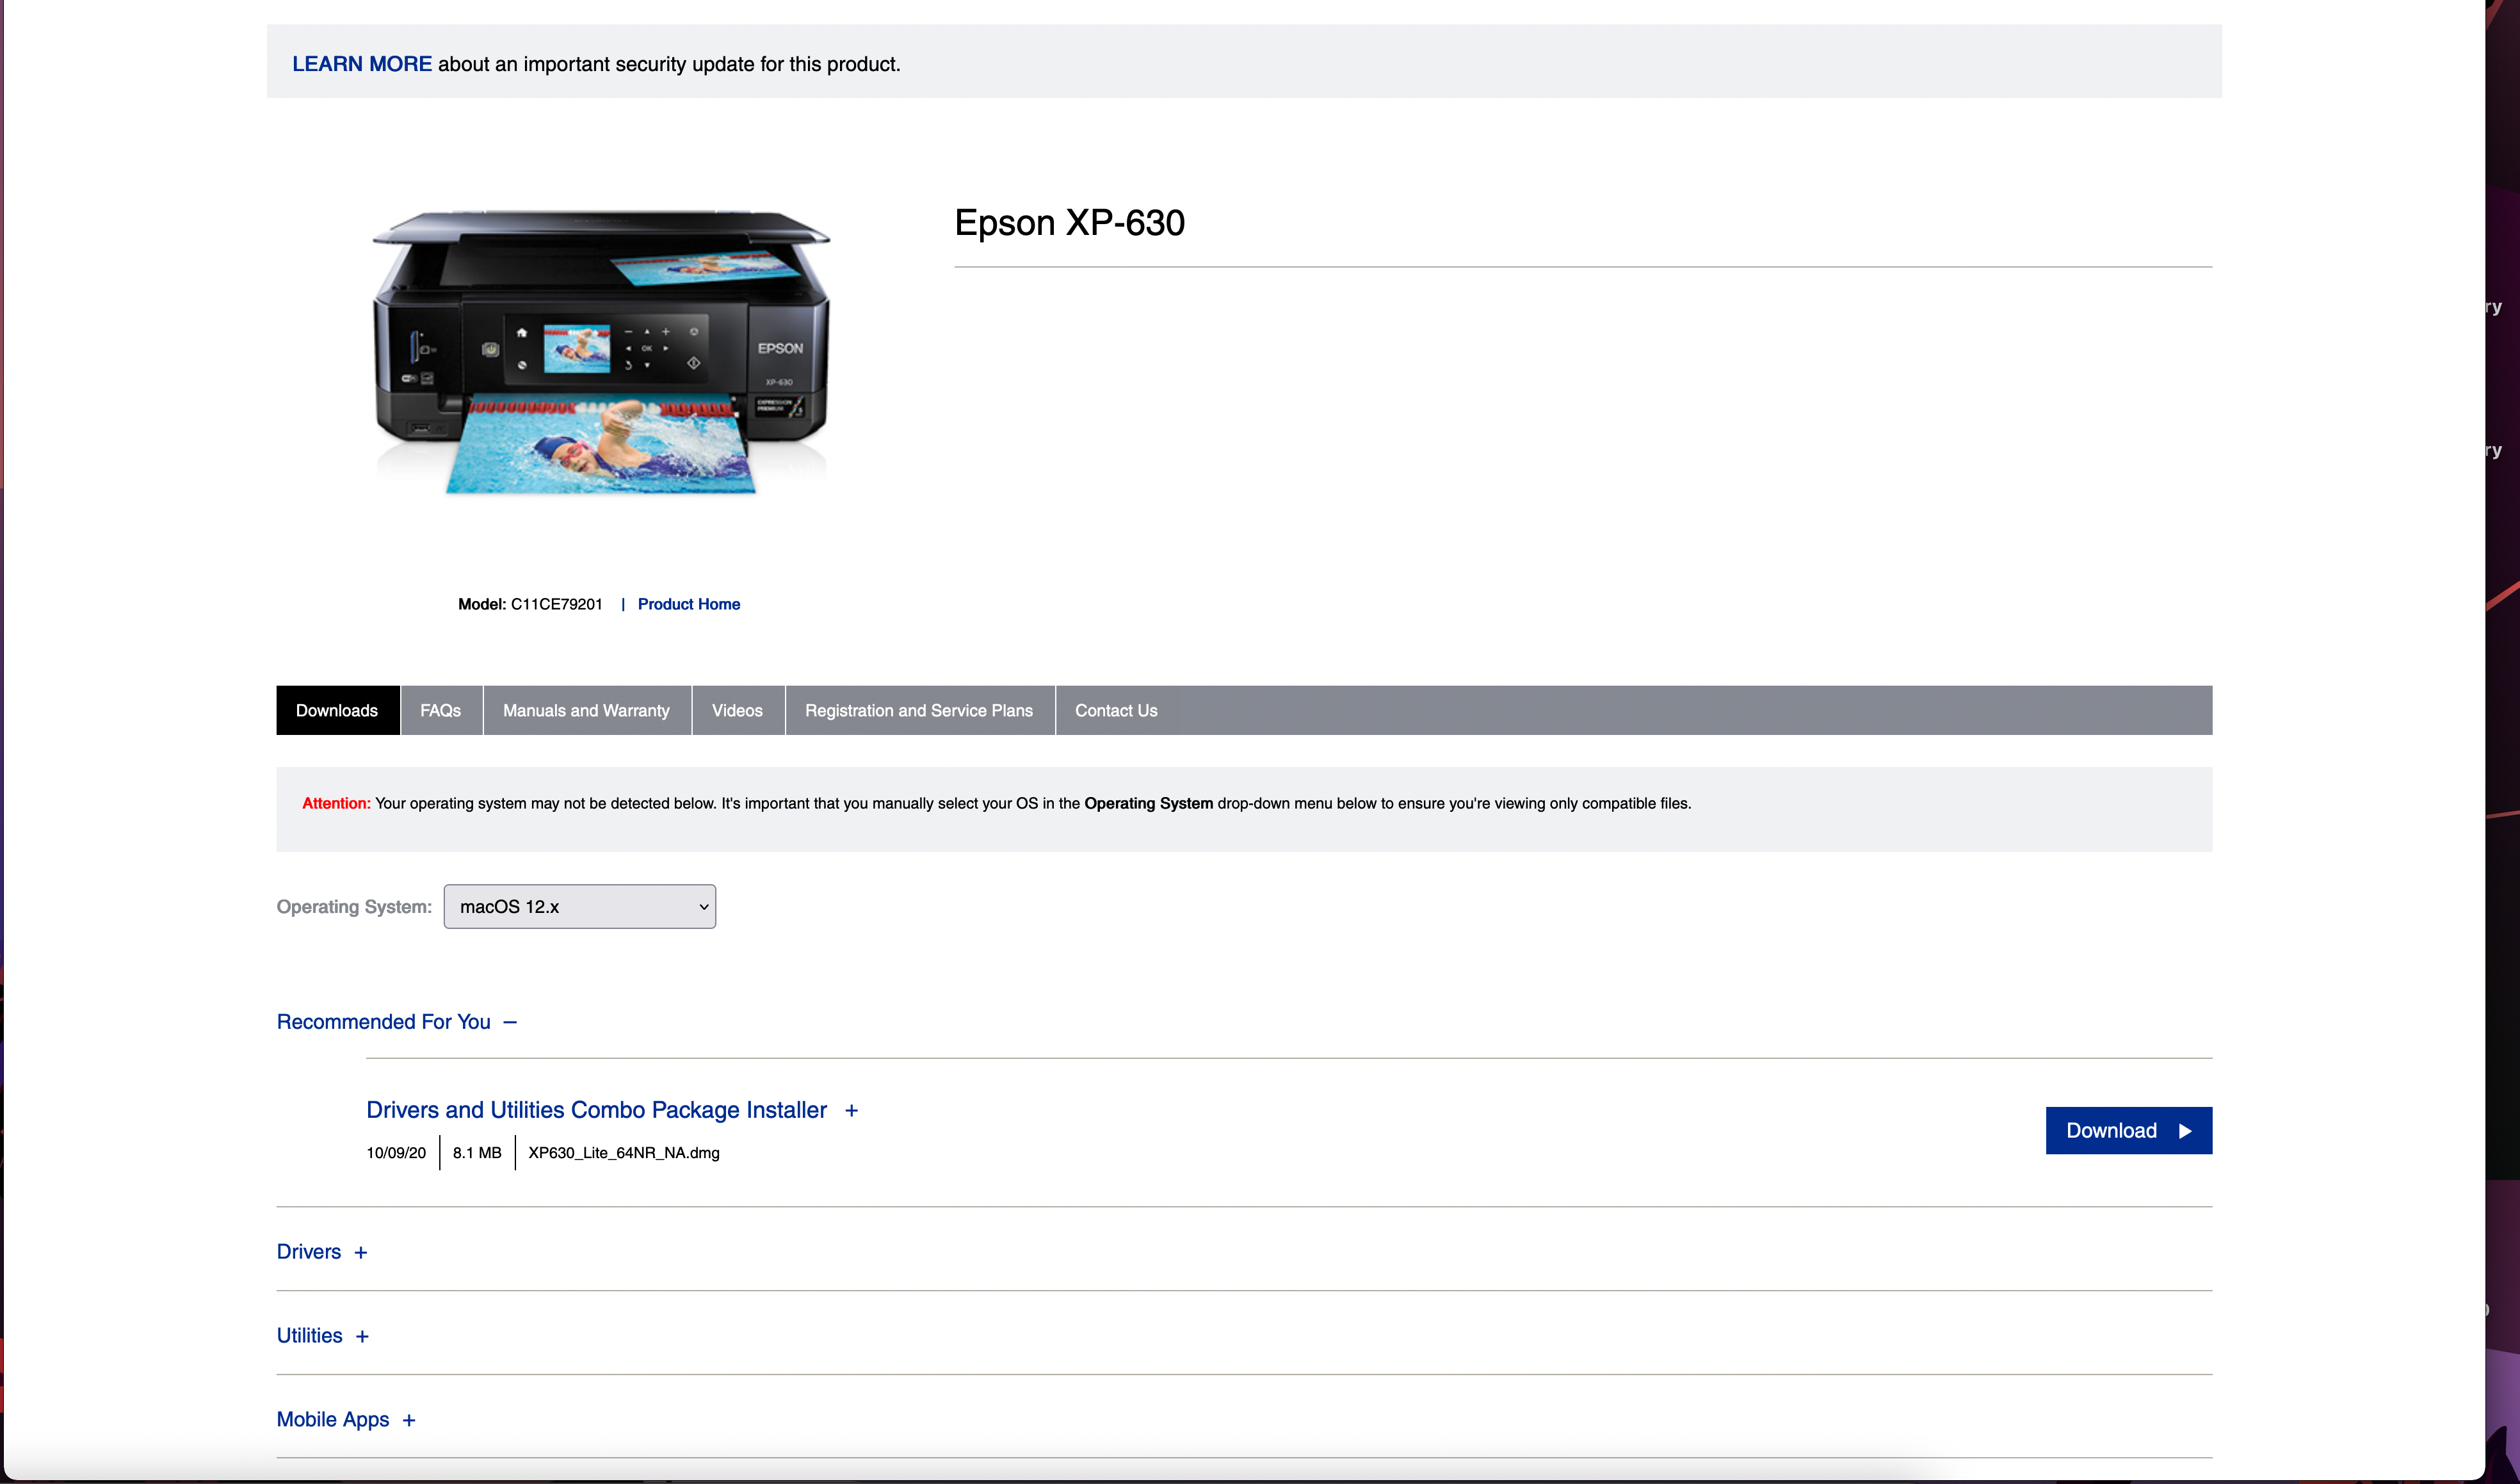Select the Downloads tab
This screenshot has height=1484, width=2520.
(337, 710)
